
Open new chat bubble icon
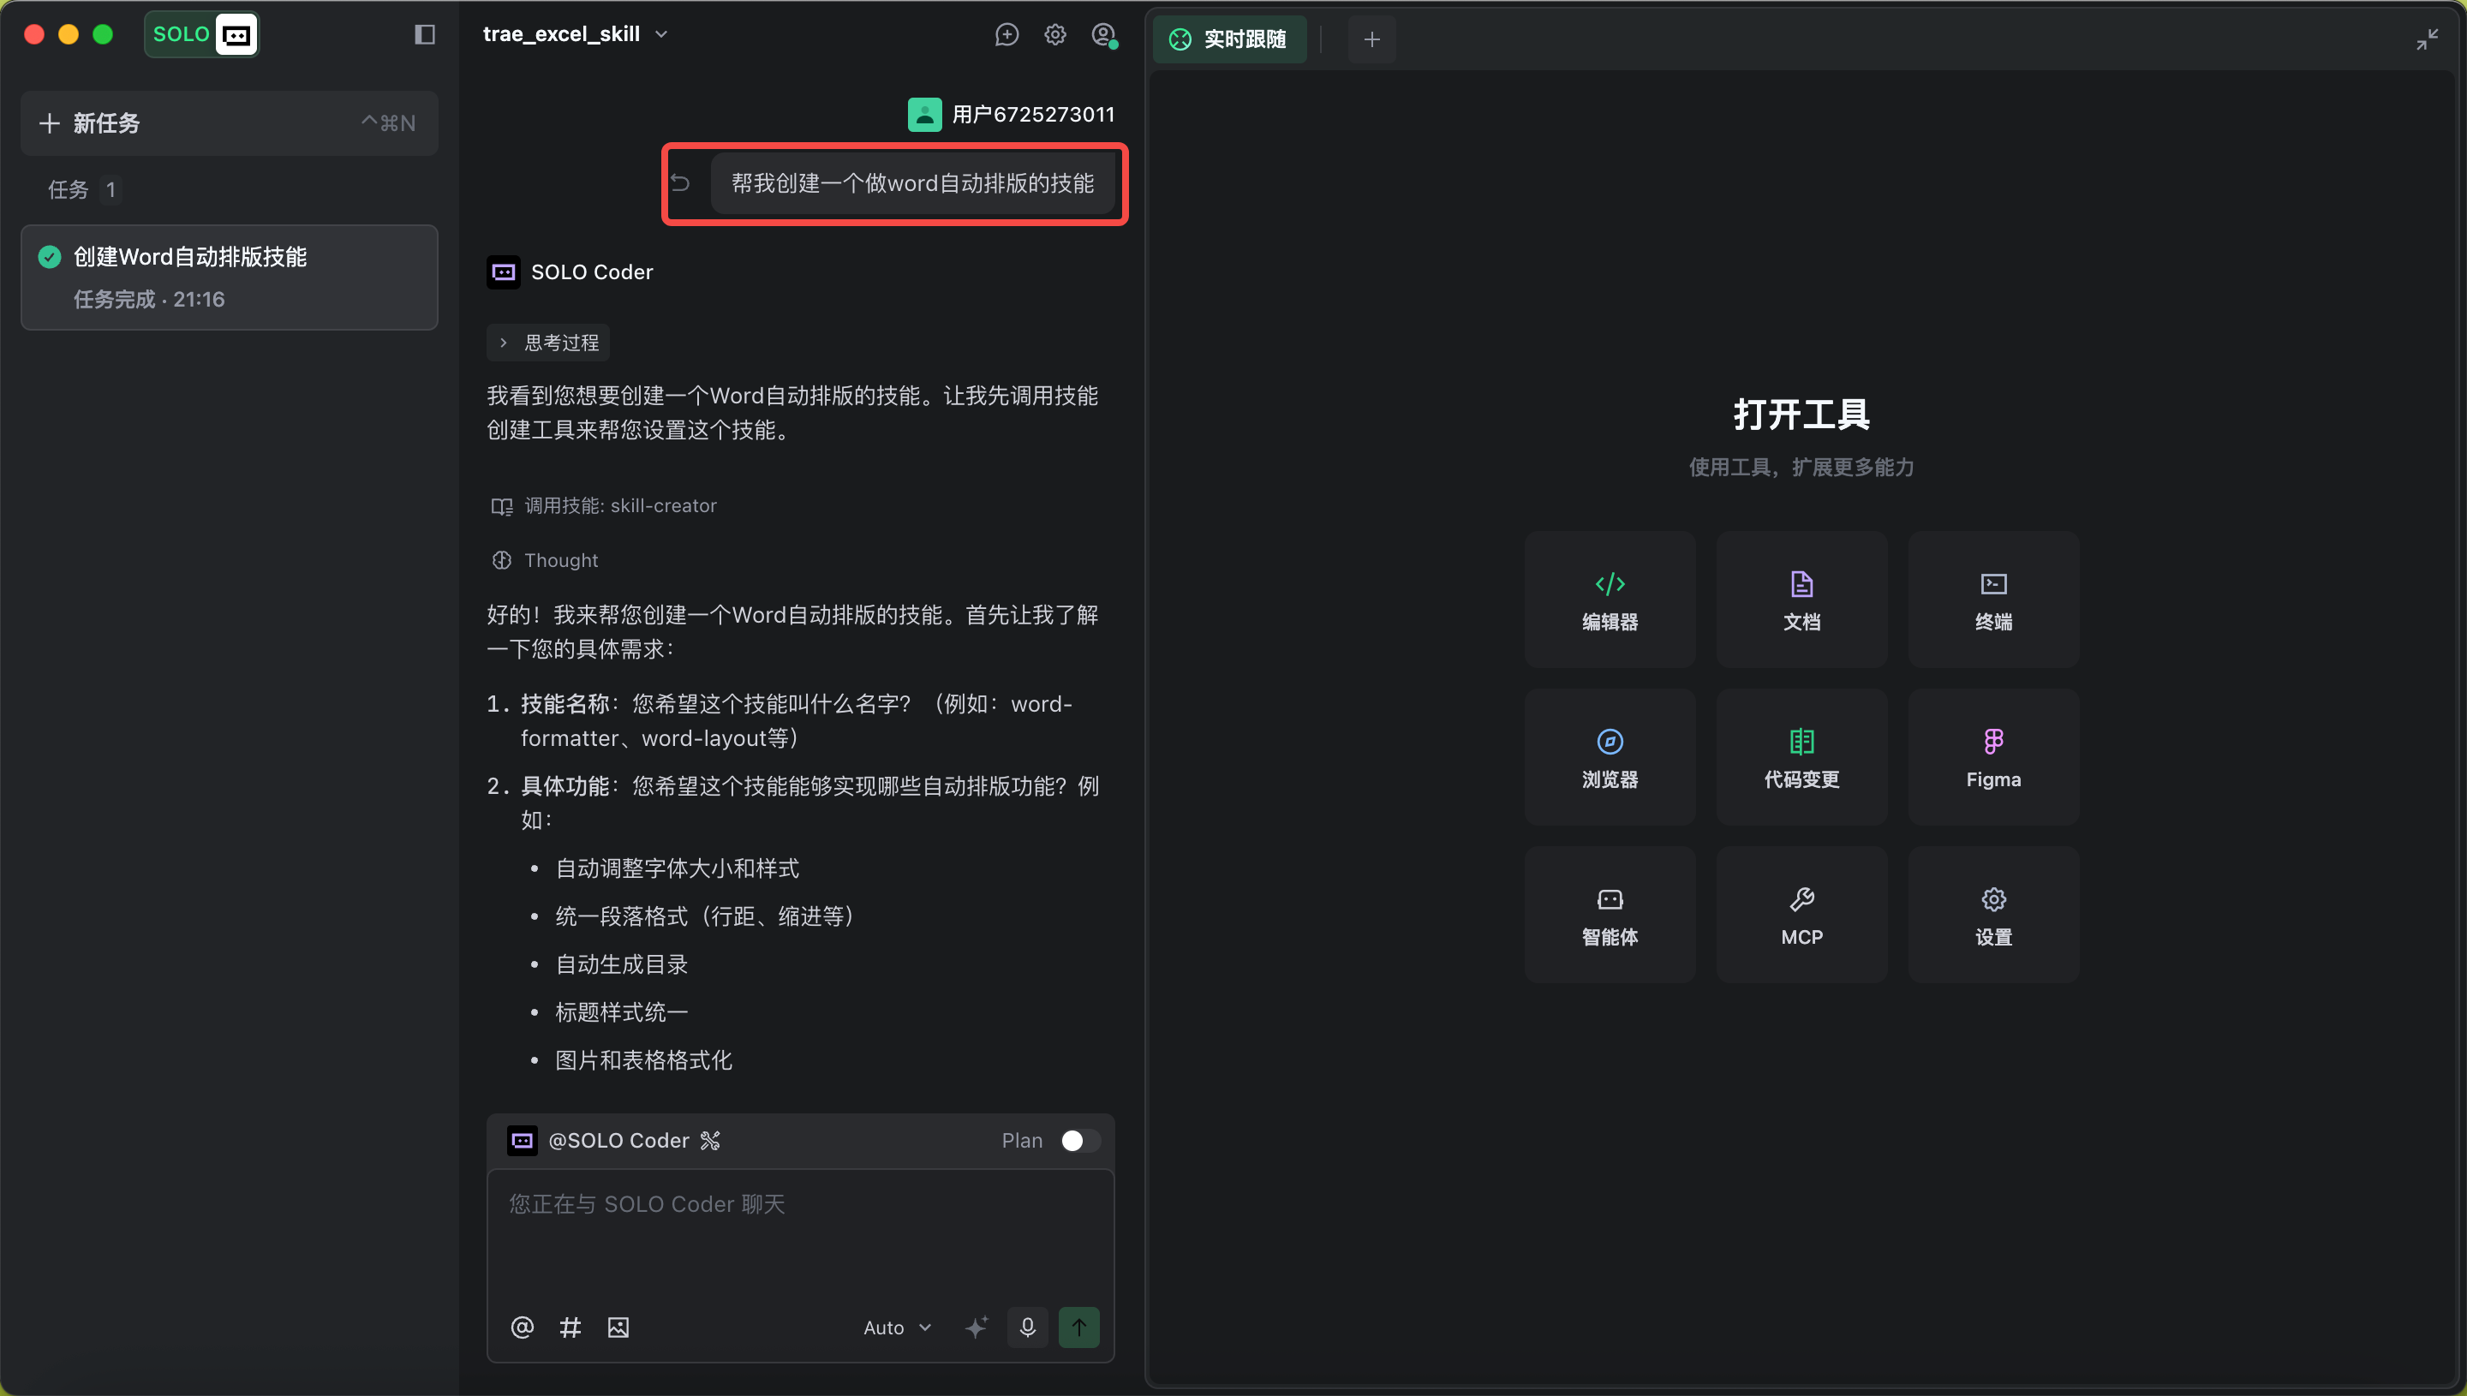click(1006, 34)
